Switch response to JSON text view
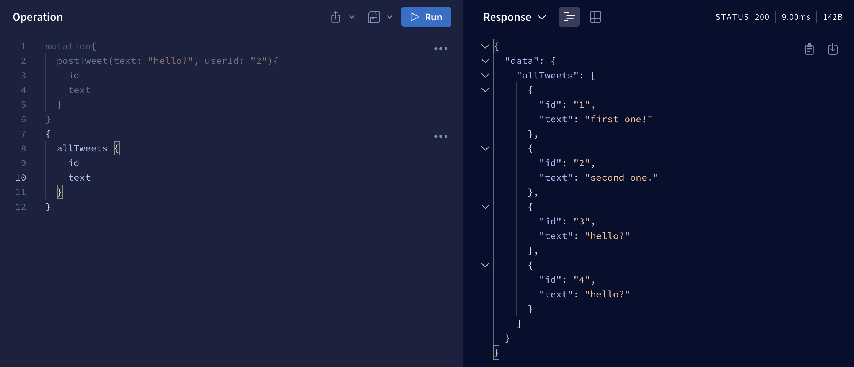Image resolution: width=854 pixels, height=367 pixels. [x=569, y=17]
